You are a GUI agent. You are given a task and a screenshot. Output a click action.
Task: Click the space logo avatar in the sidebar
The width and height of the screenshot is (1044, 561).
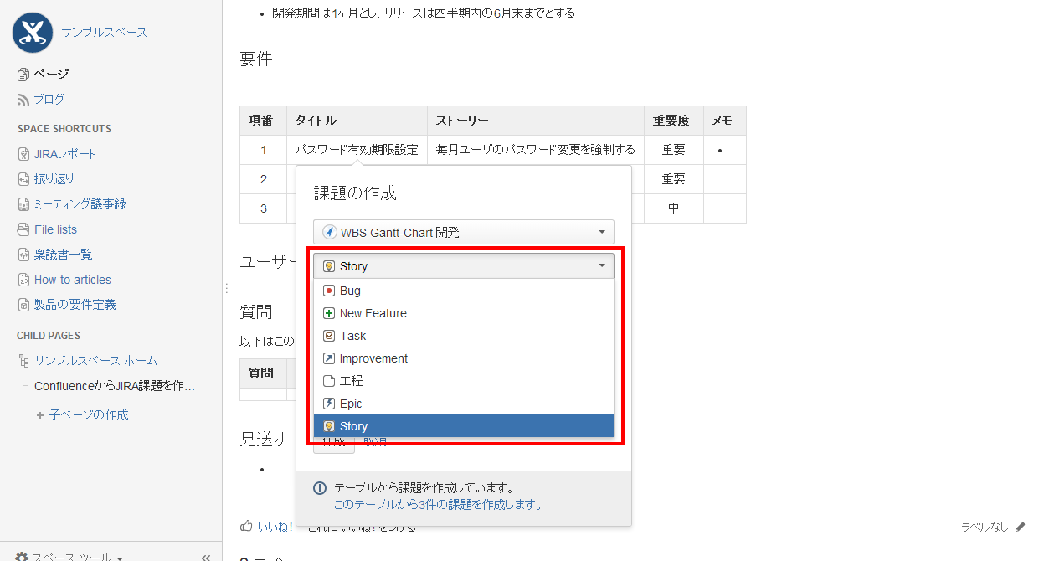(33, 33)
